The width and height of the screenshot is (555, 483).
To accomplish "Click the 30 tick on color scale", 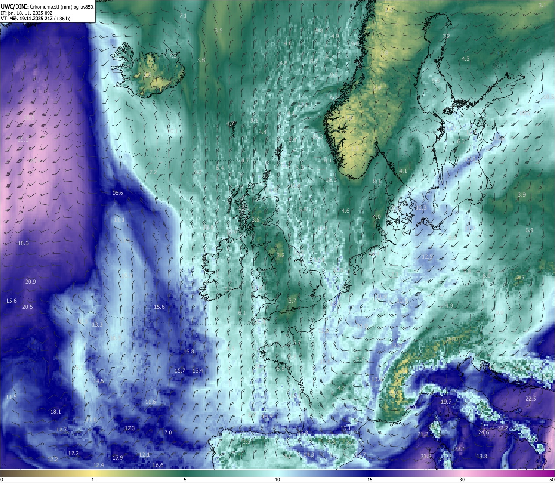I will [x=462, y=480].
